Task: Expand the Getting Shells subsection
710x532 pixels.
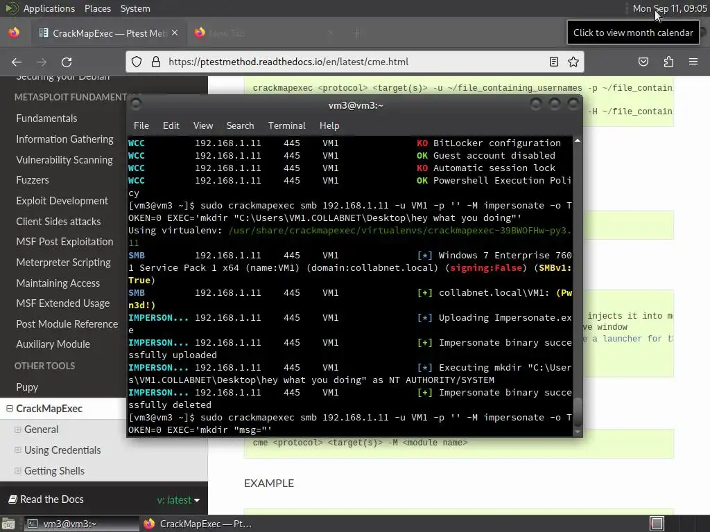Action: point(17,471)
